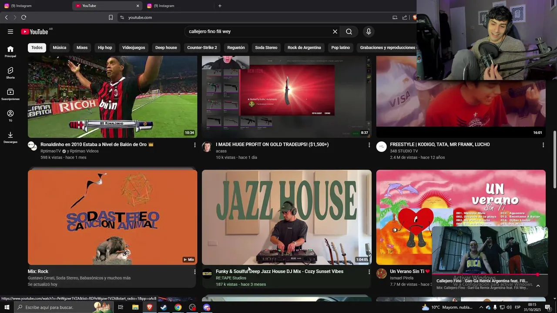Open the Ronaldinho AC Milan thumbnail
The height and width of the screenshot is (313, 557).
(112, 97)
